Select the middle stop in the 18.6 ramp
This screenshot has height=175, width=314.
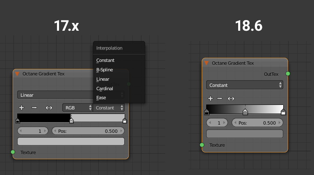pos(245,112)
